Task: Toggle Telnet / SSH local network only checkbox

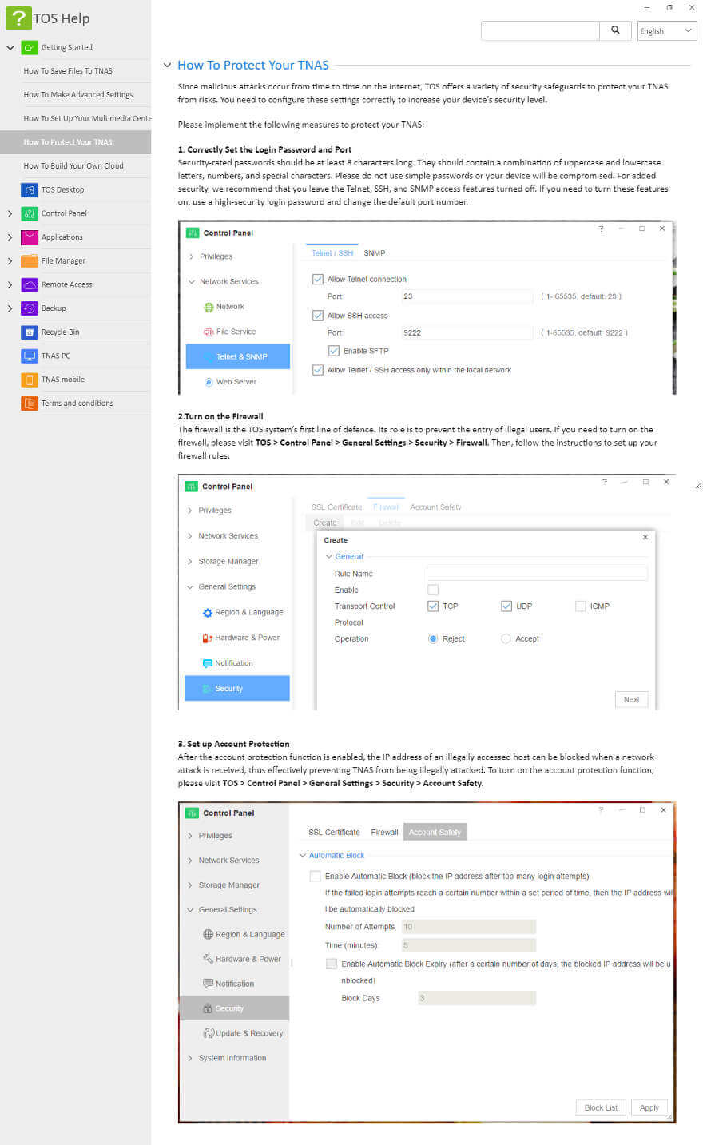Action: (318, 370)
